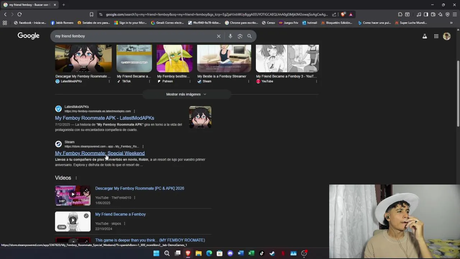This screenshot has width=460, height=259.
Task: Open more options for the Steam image result
Action: coord(248,81)
